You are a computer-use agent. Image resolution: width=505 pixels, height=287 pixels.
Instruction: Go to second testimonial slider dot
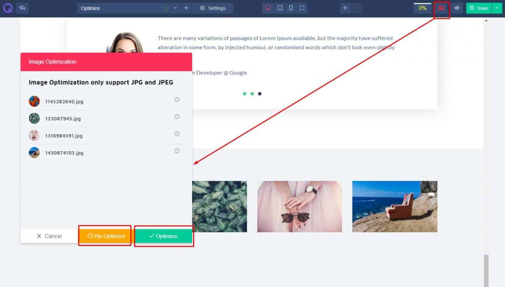click(x=252, y=94)
